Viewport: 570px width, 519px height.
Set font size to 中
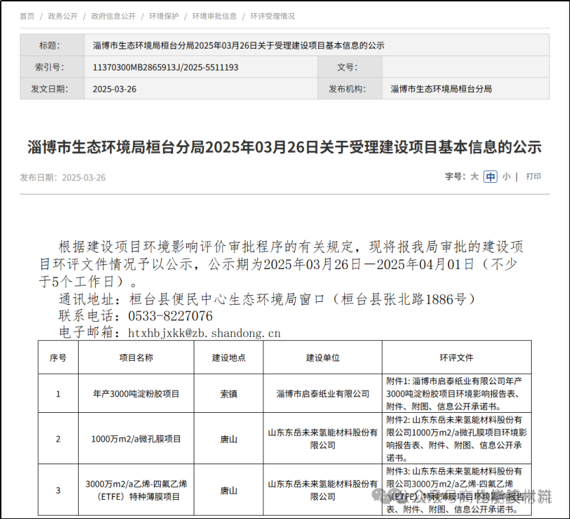(x=491, y=177)
